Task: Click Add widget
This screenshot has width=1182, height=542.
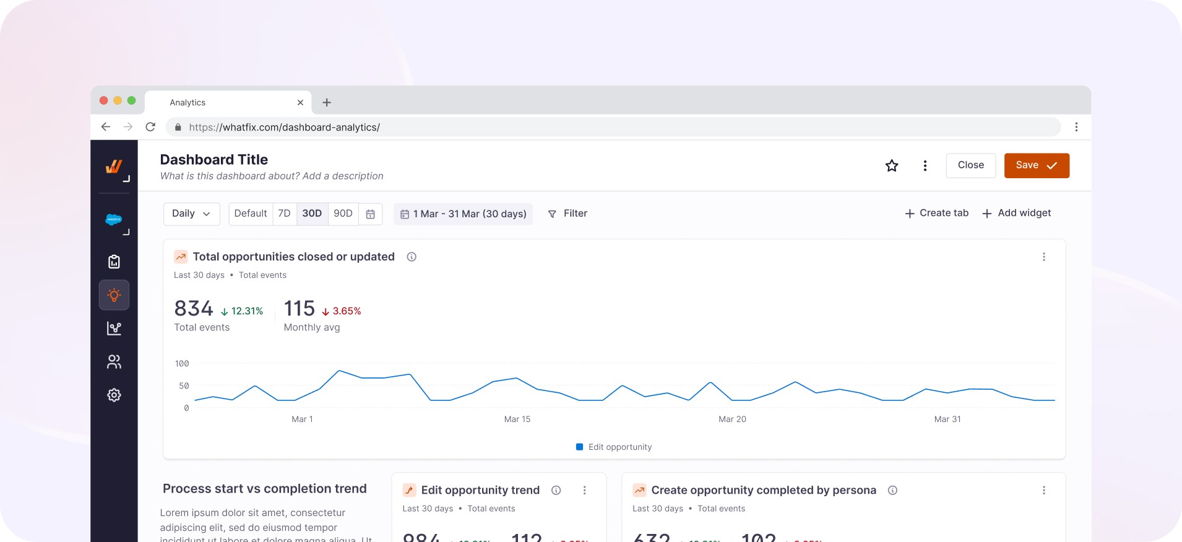Action: [1016, 213]
